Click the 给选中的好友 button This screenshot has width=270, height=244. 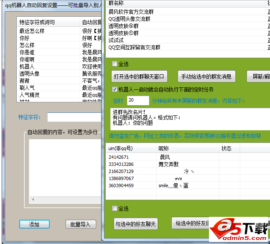coord(191,223)
